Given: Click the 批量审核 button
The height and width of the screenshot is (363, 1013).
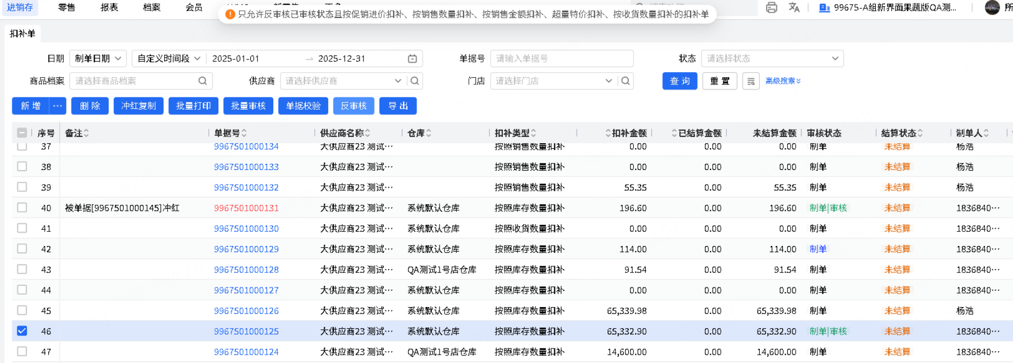Looking at the screenshot, I should point(248,106).
